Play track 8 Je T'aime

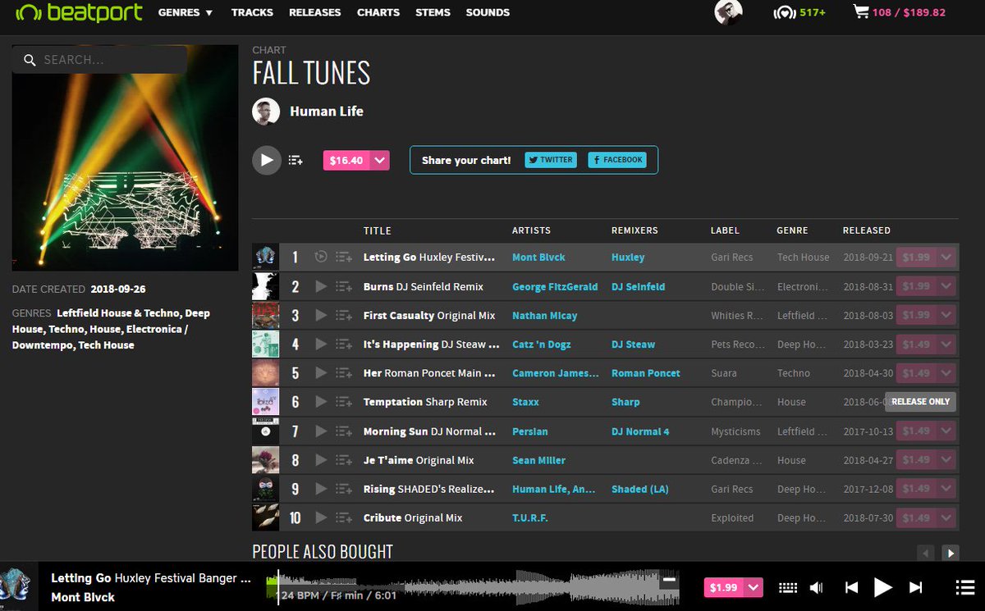322,460
